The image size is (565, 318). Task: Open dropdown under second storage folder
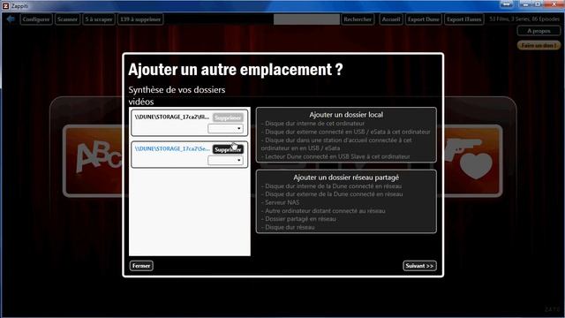tap(225, 160)
